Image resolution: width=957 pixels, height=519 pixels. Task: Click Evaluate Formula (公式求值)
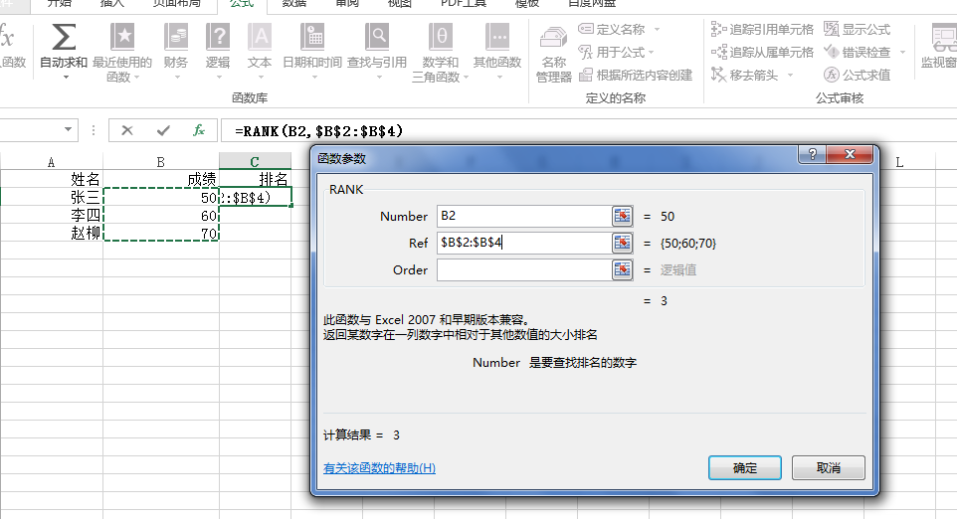coord(857,75)
